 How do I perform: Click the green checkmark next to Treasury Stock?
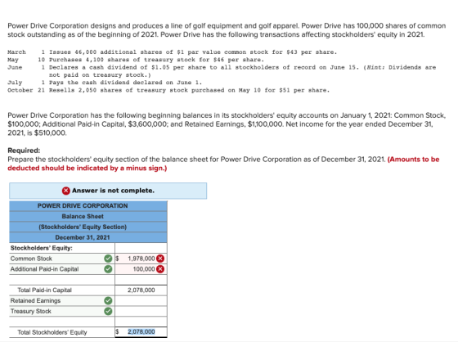[x=108, y=311]
